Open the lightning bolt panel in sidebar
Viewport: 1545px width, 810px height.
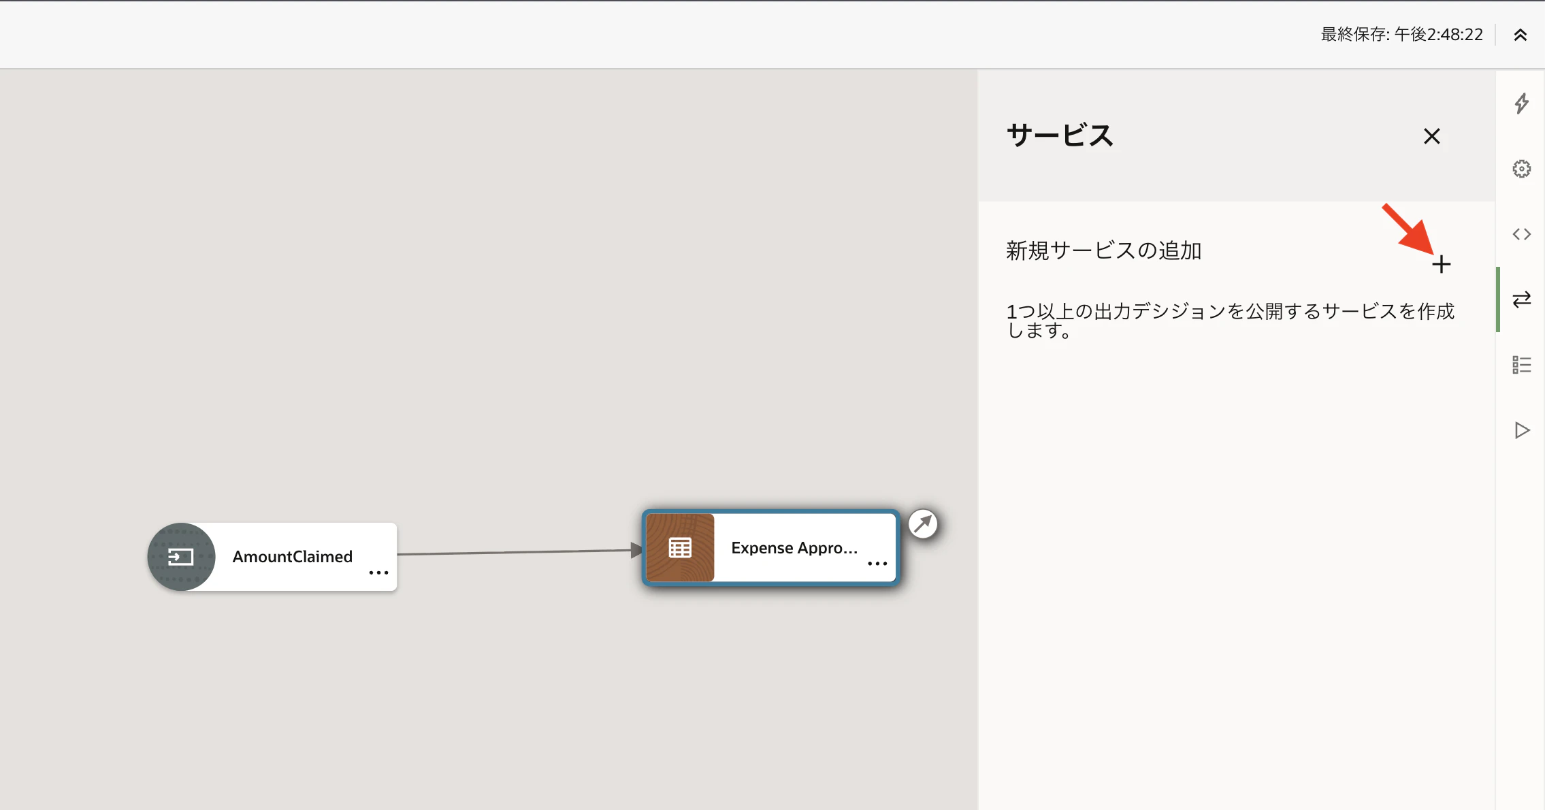click(x=1522, y=103)
